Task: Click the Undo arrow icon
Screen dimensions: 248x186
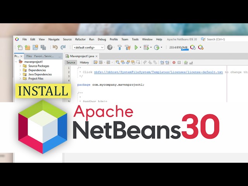Action: [55, 47]
